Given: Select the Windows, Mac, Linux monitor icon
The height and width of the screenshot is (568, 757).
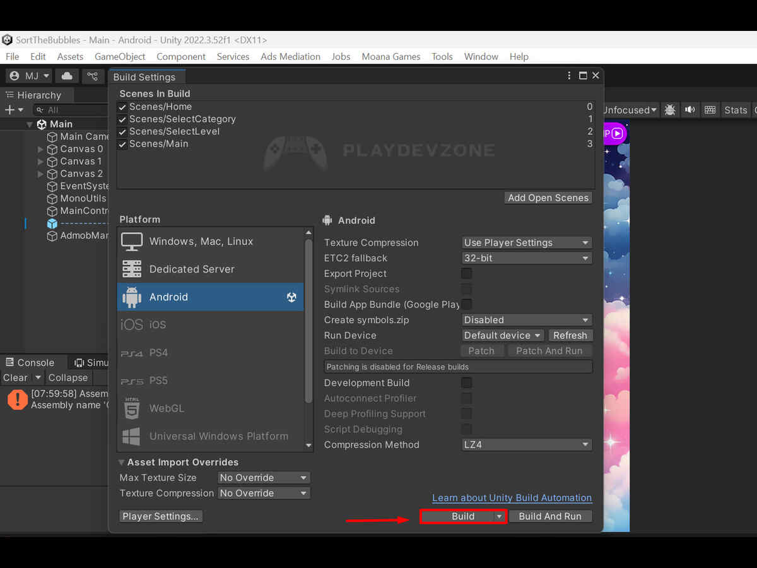Looking at the screenshot, I should point(132,242).
